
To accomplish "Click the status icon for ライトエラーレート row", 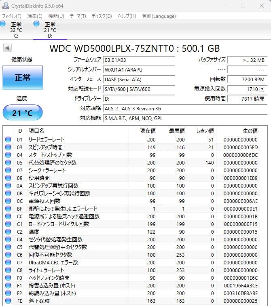I will pos(8,270).
